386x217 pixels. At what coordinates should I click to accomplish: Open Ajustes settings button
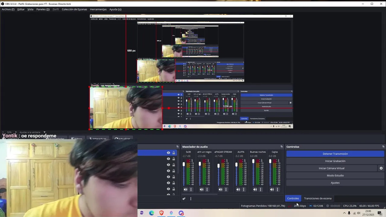coord(335,183)
